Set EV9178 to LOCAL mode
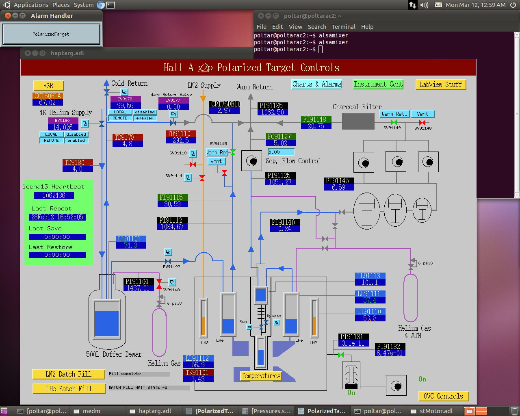Viewport: 520px width, 416px height. pos(120,112)
